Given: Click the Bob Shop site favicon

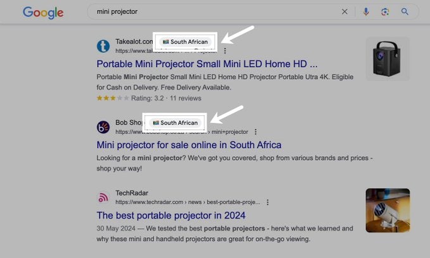Looking at the screenshot, I should point(103,127).
